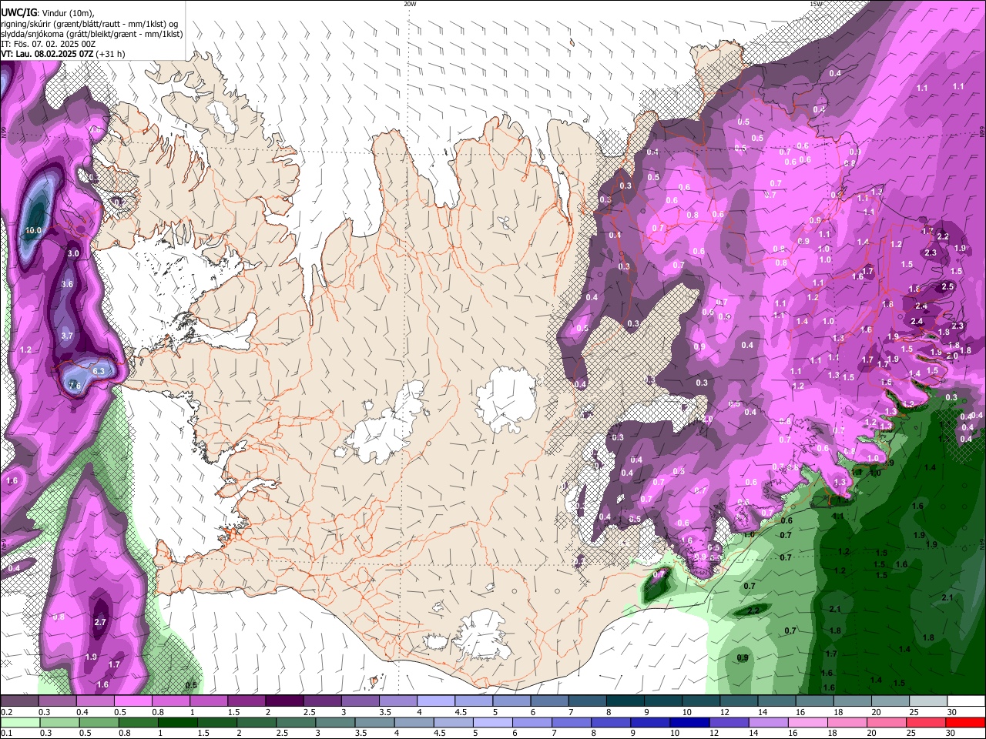Click the 'rigning/skúrir' legend description line
This screenshot has height=739, width=986.
click(x=89, y=23)
